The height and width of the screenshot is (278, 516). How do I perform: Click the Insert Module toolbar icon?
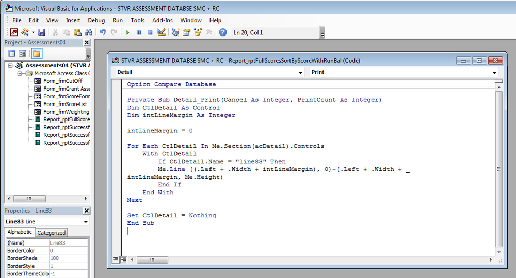coord(25,32)
